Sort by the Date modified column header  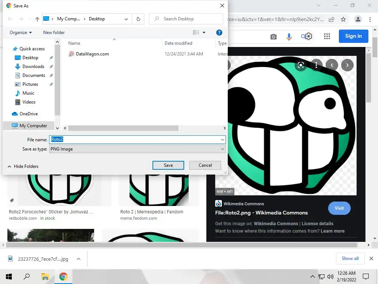point(178,43)
